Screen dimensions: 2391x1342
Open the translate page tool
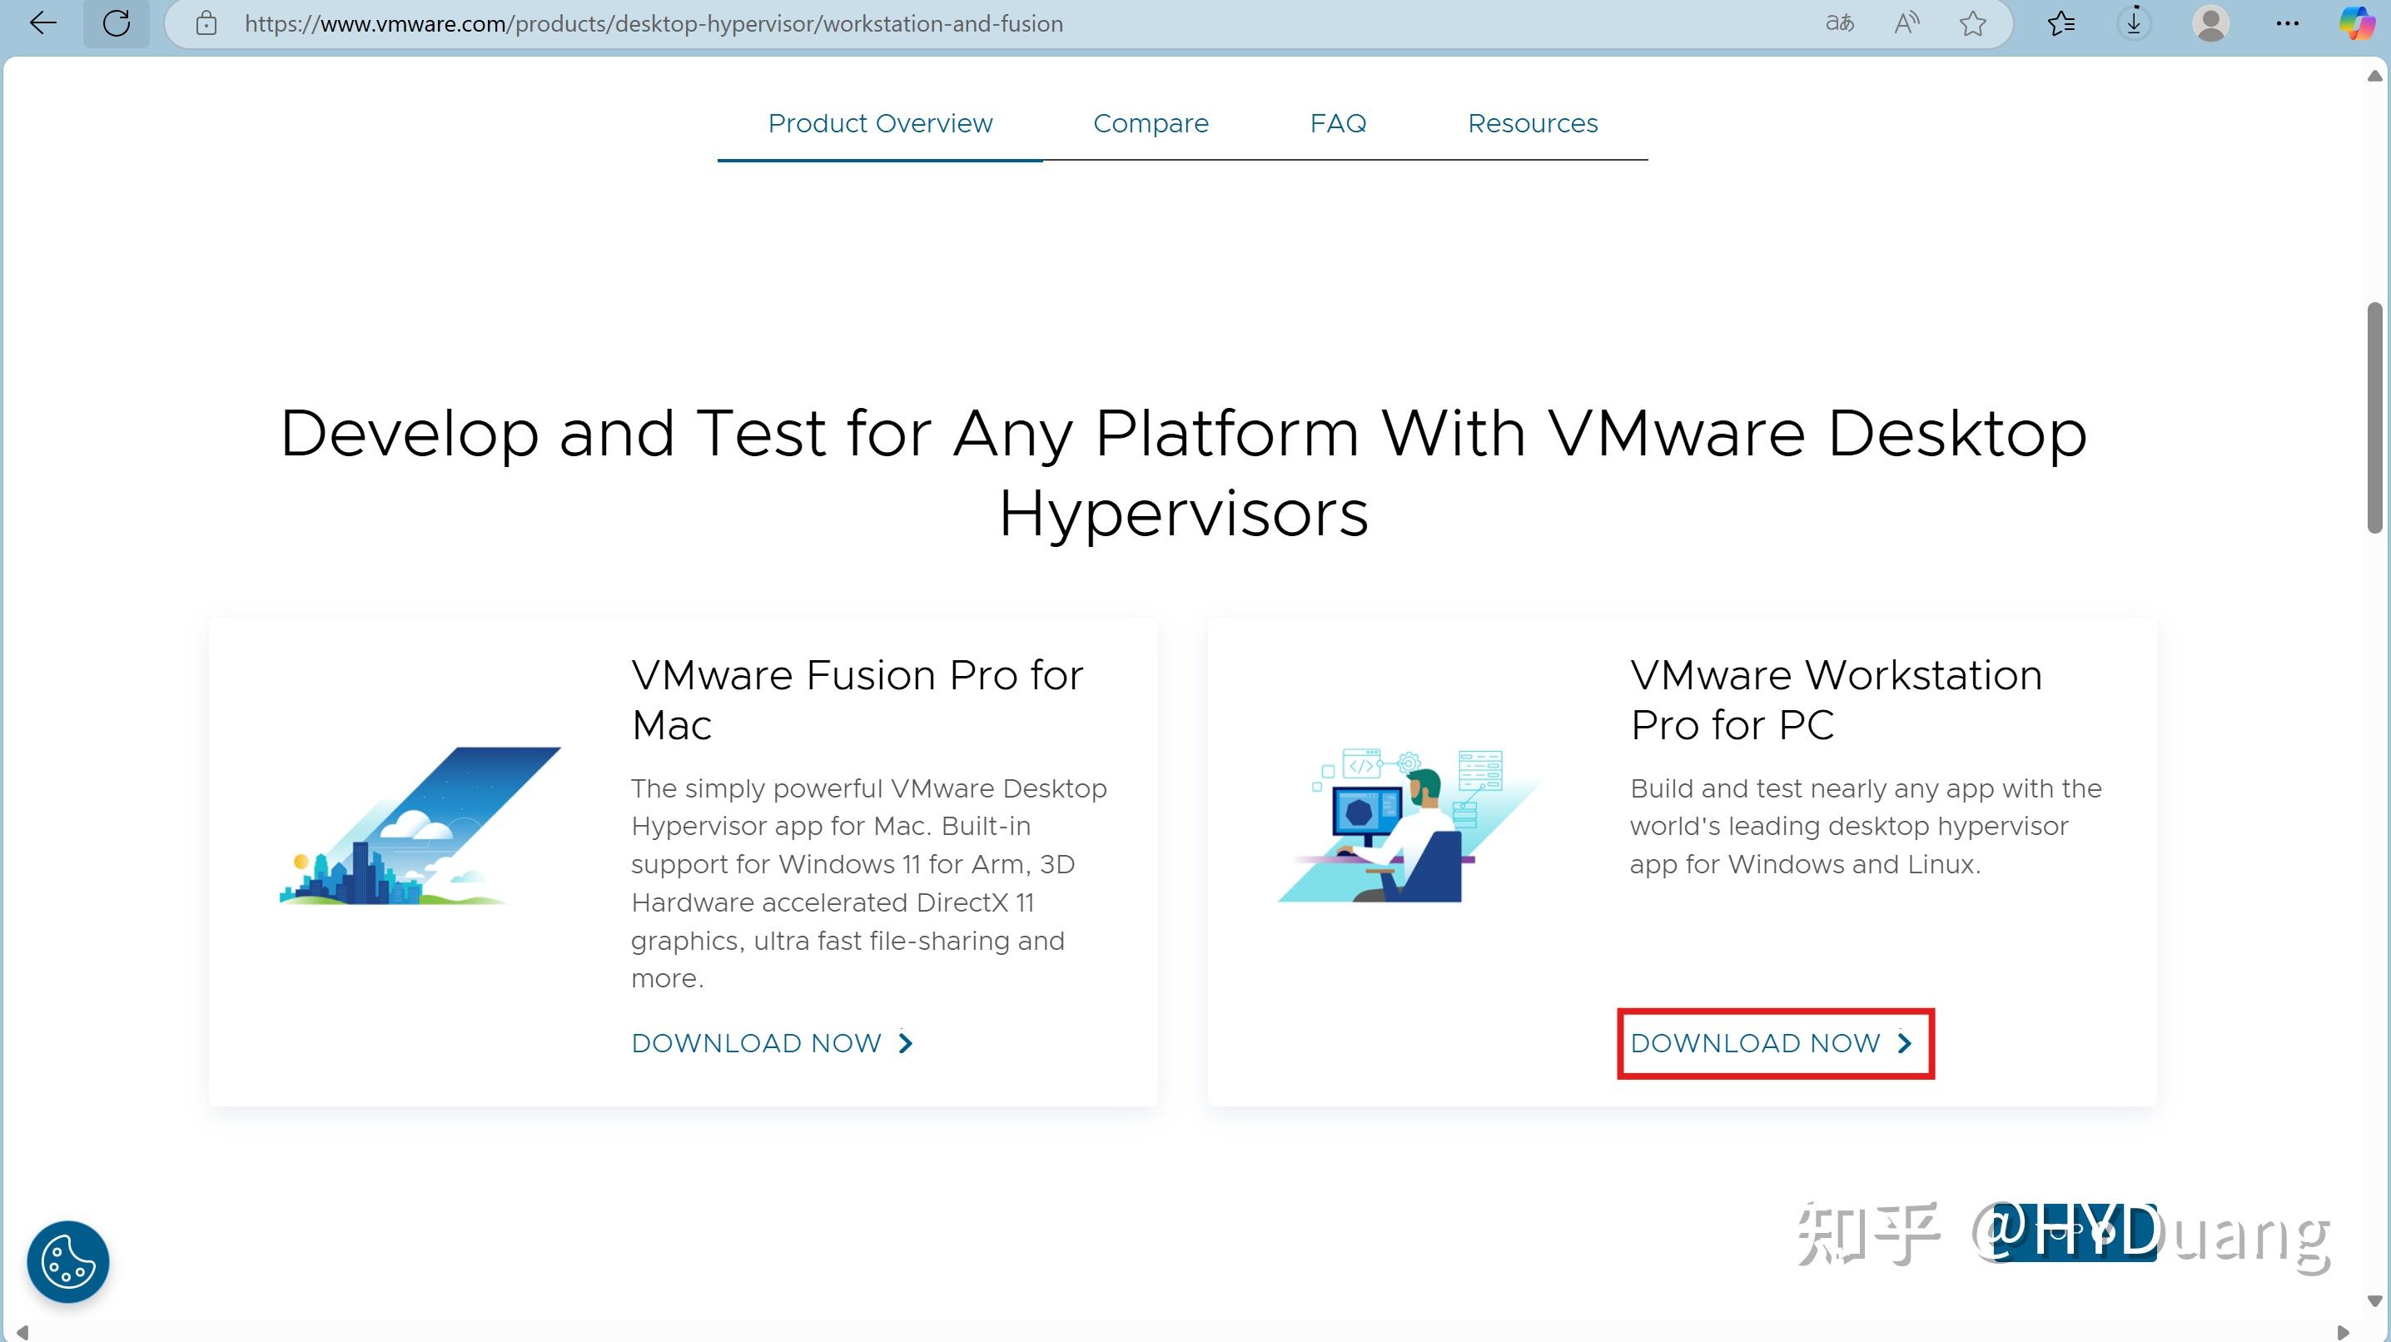click(x=1839, y=23)
